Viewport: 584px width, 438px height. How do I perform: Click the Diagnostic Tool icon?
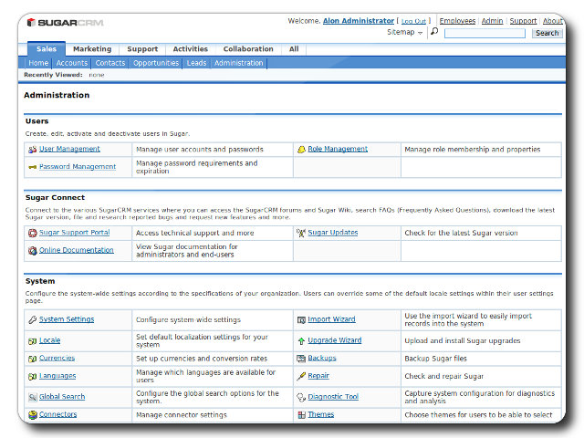[x=301, y=397]
